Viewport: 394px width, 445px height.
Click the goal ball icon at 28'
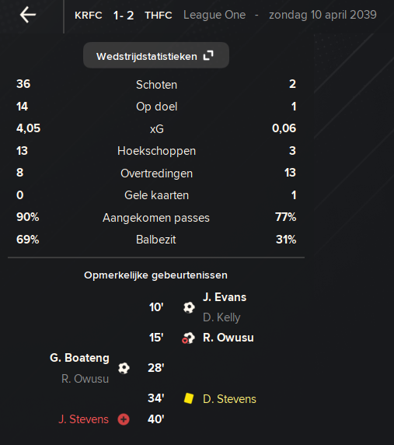[x=124, y=368]
